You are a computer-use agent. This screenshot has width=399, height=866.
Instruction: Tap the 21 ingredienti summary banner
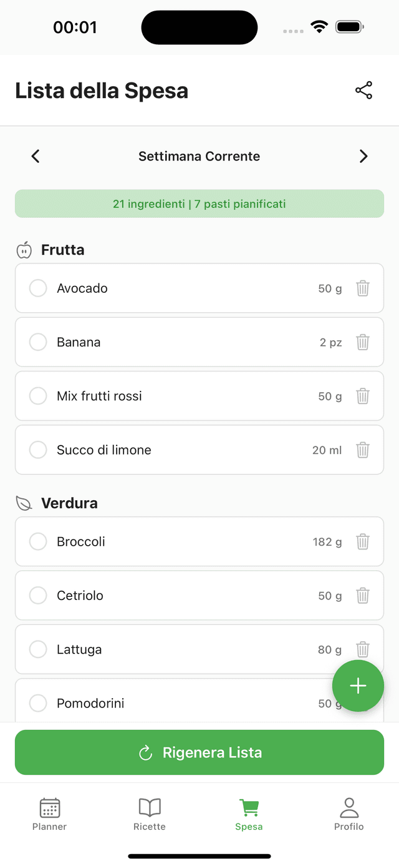(199, 204)
